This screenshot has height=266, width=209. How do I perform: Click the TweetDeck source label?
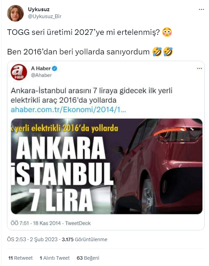78,223
